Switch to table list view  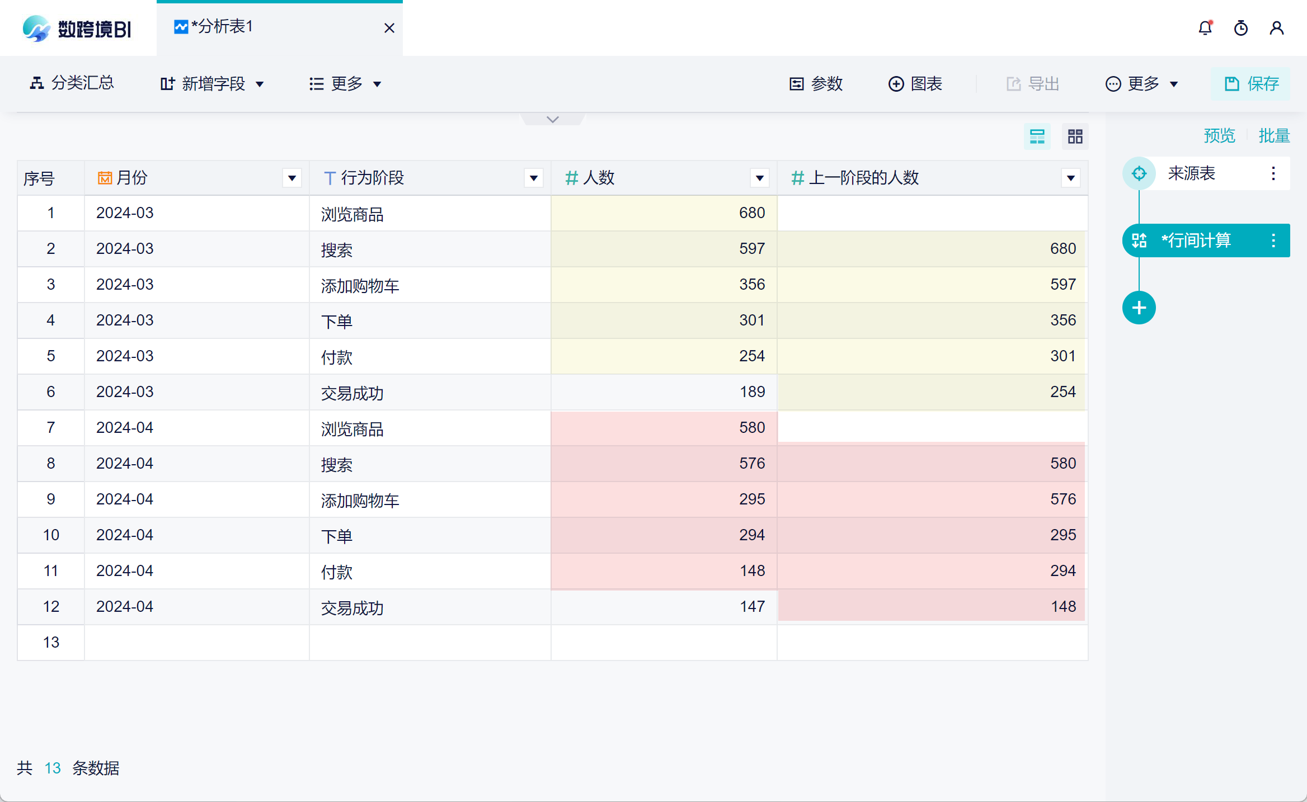point(1037,136)
